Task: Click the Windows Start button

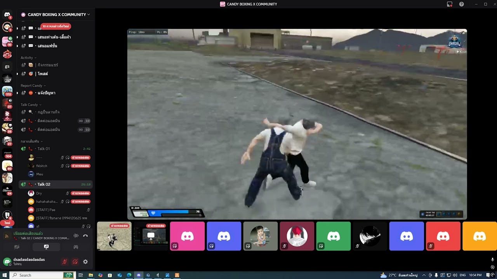Action: (5, 275)
